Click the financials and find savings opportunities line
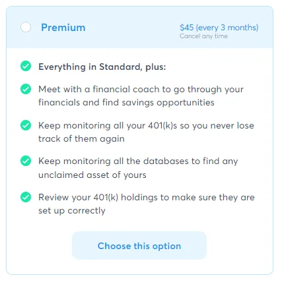 tap(126, 103)
